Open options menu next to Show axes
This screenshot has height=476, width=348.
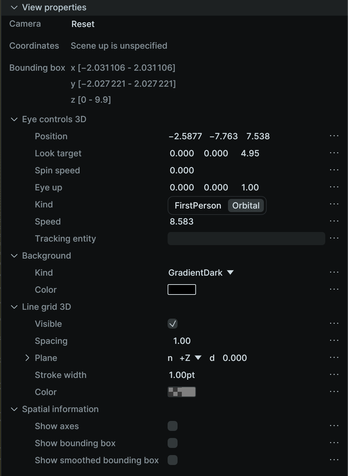coord(334,426)
